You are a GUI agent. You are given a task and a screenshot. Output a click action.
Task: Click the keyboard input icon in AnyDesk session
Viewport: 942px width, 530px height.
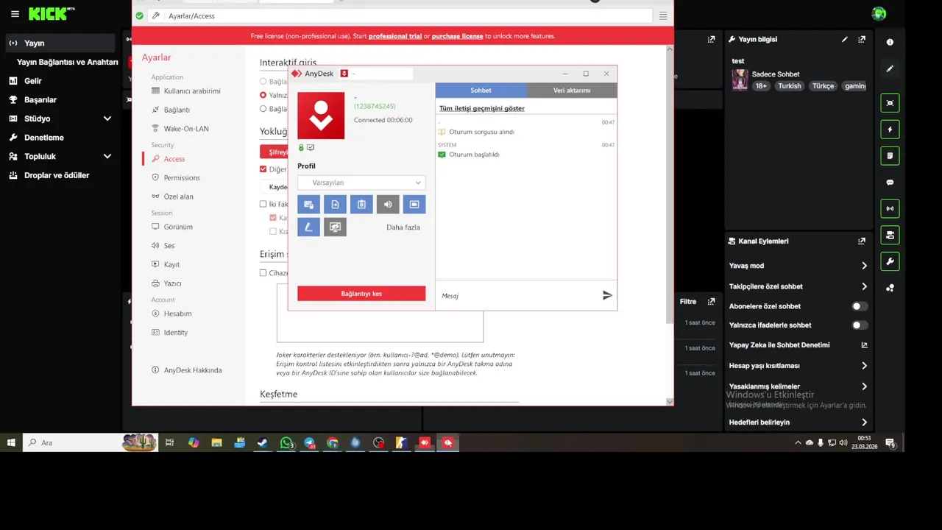pyautogui.click(x=308, y=205)
